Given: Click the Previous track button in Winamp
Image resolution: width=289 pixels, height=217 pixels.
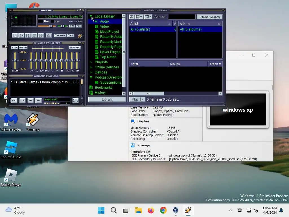Looking at the screenshot, I should (x=15, y=35).
